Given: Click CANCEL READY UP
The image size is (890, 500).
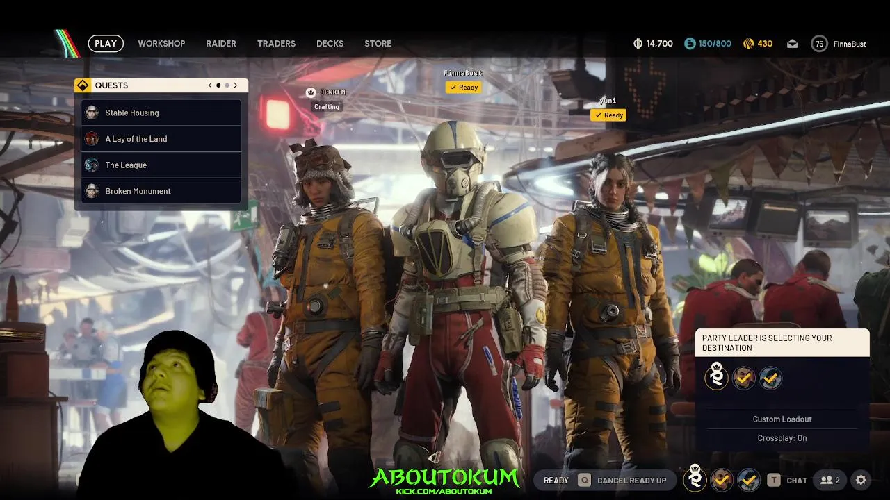Looking at the screenshot, I should [x=631, y=481].
